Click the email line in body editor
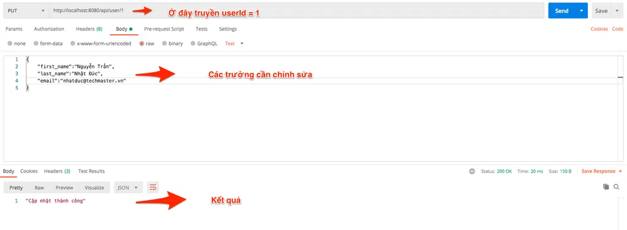The image size is (627, 230). 81,81
